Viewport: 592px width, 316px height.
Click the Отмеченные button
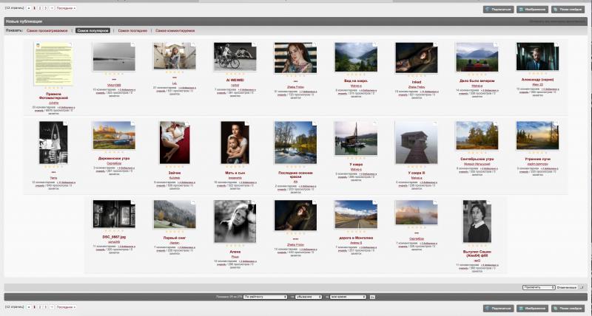point(567,287)
